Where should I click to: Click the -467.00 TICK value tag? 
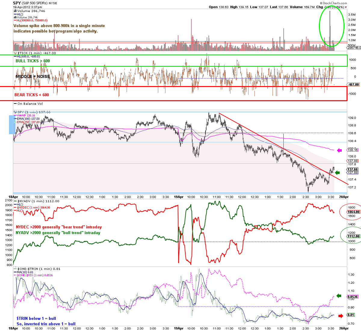[353, 85]
